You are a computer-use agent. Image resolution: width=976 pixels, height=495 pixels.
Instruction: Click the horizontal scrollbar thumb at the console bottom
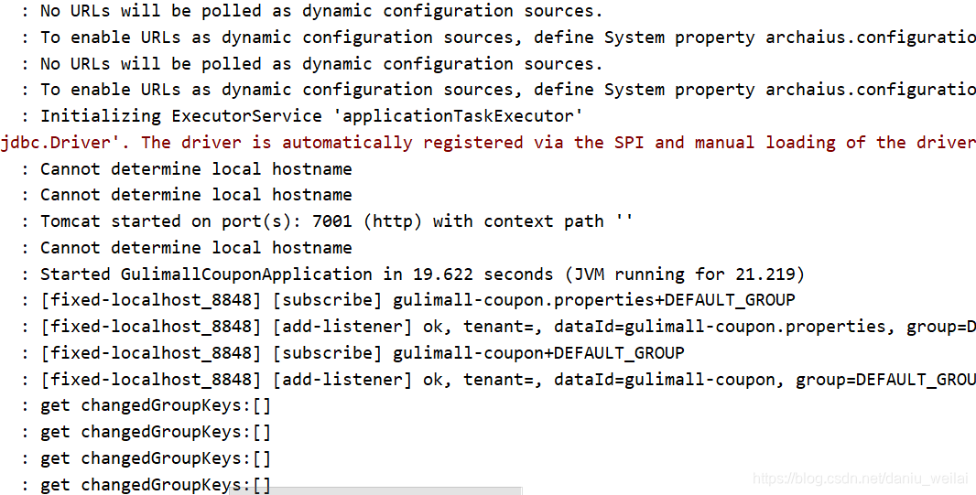375,491
